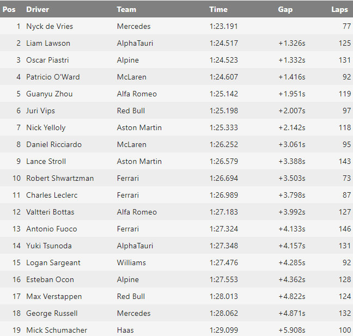Viewport: 353px width, 336px height.
Task: Click the Laps column header
Action: 339,9
